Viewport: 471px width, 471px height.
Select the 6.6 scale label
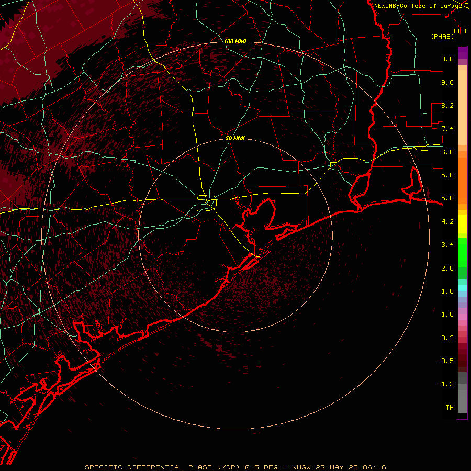pos(447,152)
